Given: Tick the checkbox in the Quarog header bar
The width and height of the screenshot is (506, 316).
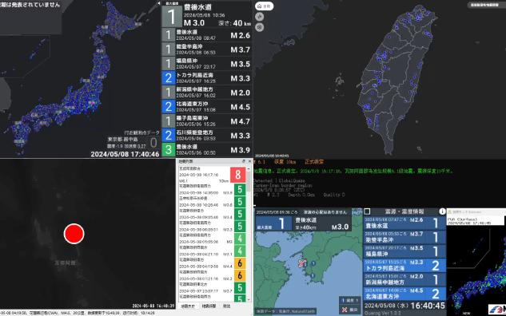Looking at the screenshot, I should (x=367, y=211).
